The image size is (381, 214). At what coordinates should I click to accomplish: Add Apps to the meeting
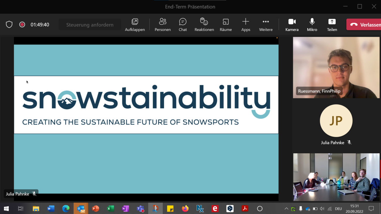[246, 25]
